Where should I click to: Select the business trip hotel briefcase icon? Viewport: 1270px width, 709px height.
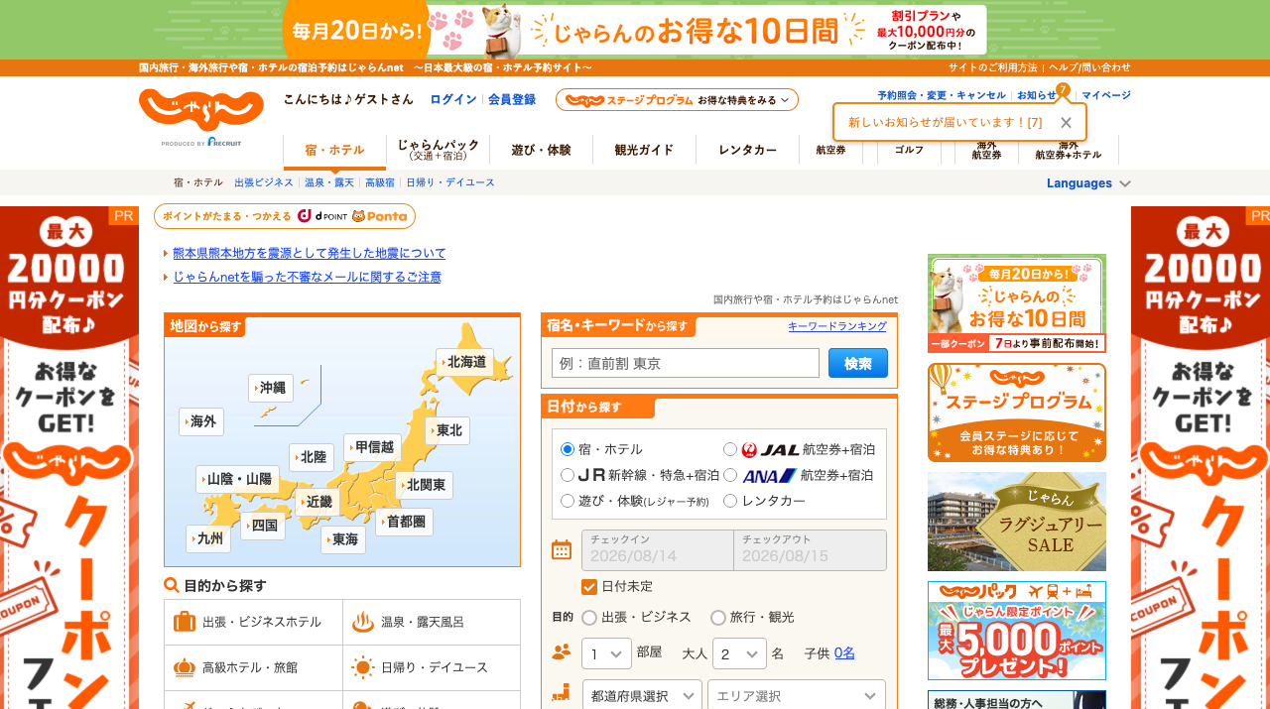coord(185,622)
